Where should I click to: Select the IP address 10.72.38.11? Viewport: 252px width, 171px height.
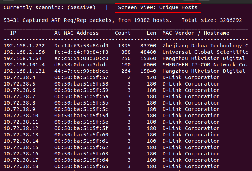click(x=21, y=122)
